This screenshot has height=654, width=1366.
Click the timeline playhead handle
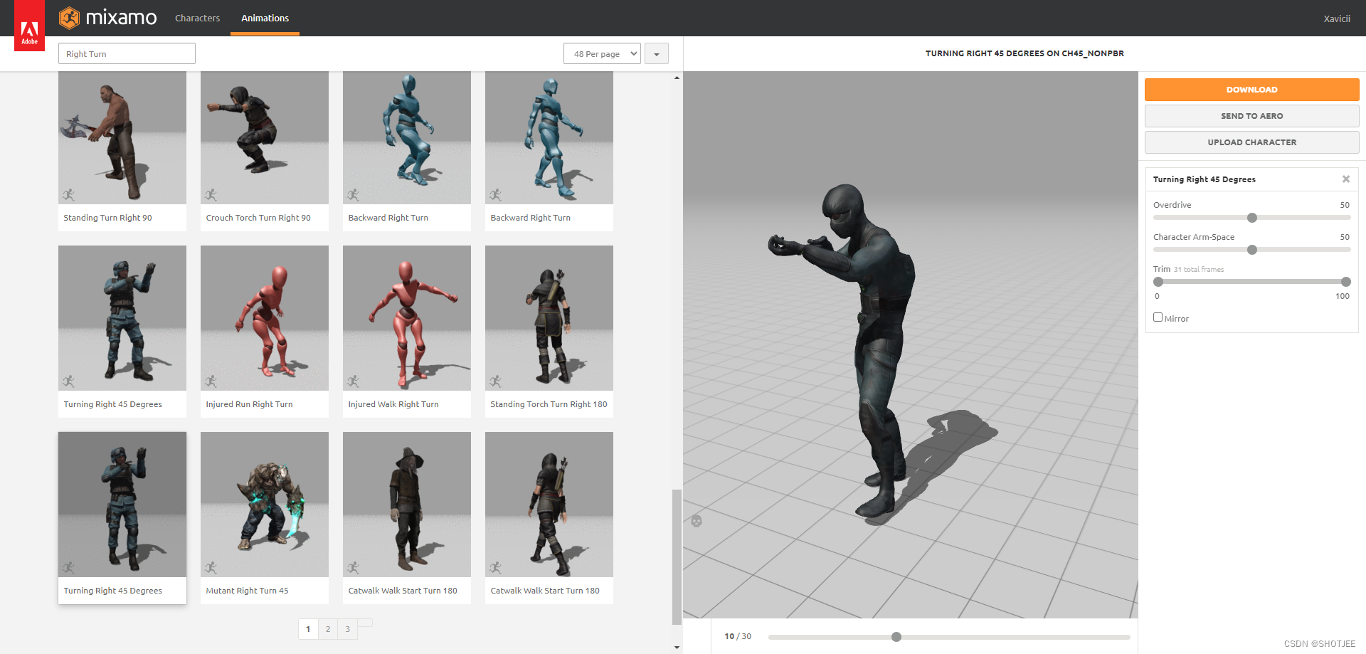[x=896, y=637]
